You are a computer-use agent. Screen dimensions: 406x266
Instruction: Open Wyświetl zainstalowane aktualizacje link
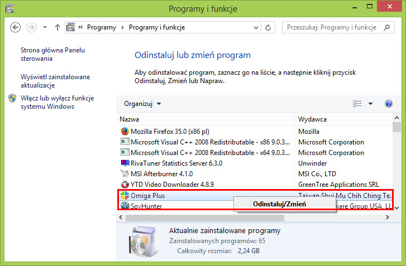click(x=55, y=81)
